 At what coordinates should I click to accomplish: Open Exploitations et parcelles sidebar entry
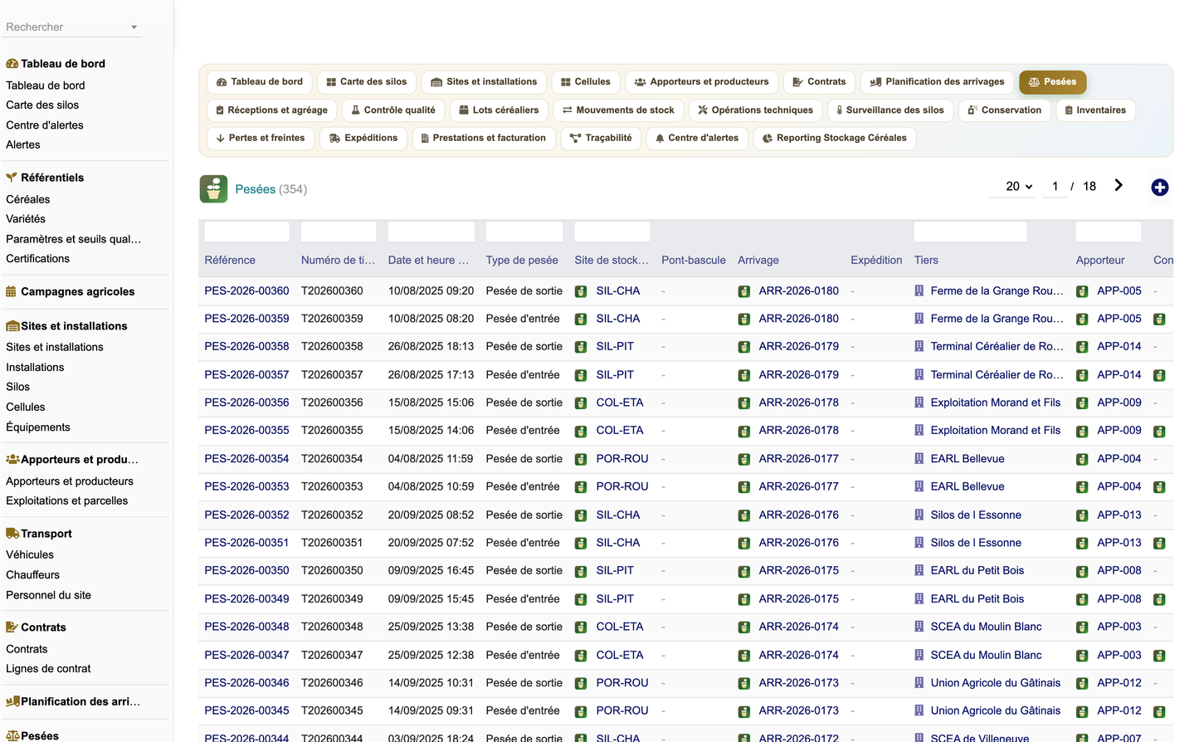click(67, 501)
